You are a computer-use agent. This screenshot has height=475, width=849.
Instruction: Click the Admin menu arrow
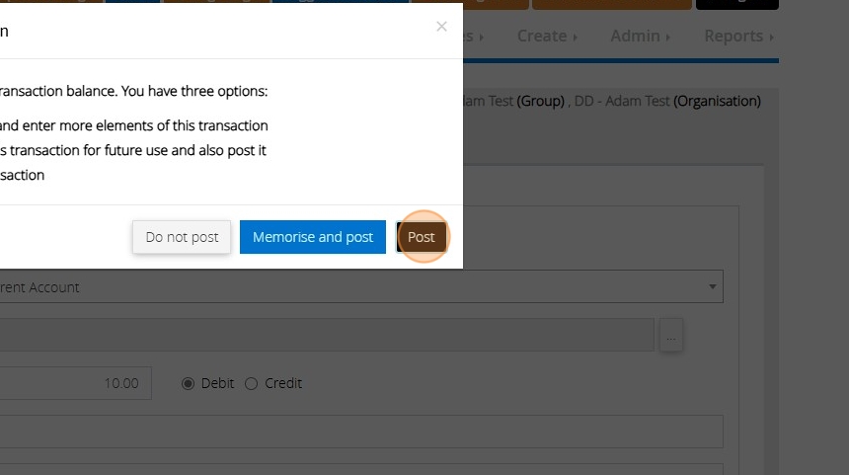[x=668, y=37]
